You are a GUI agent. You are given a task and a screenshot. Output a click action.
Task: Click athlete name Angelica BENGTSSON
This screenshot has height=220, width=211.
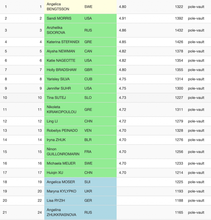point(58,7)
